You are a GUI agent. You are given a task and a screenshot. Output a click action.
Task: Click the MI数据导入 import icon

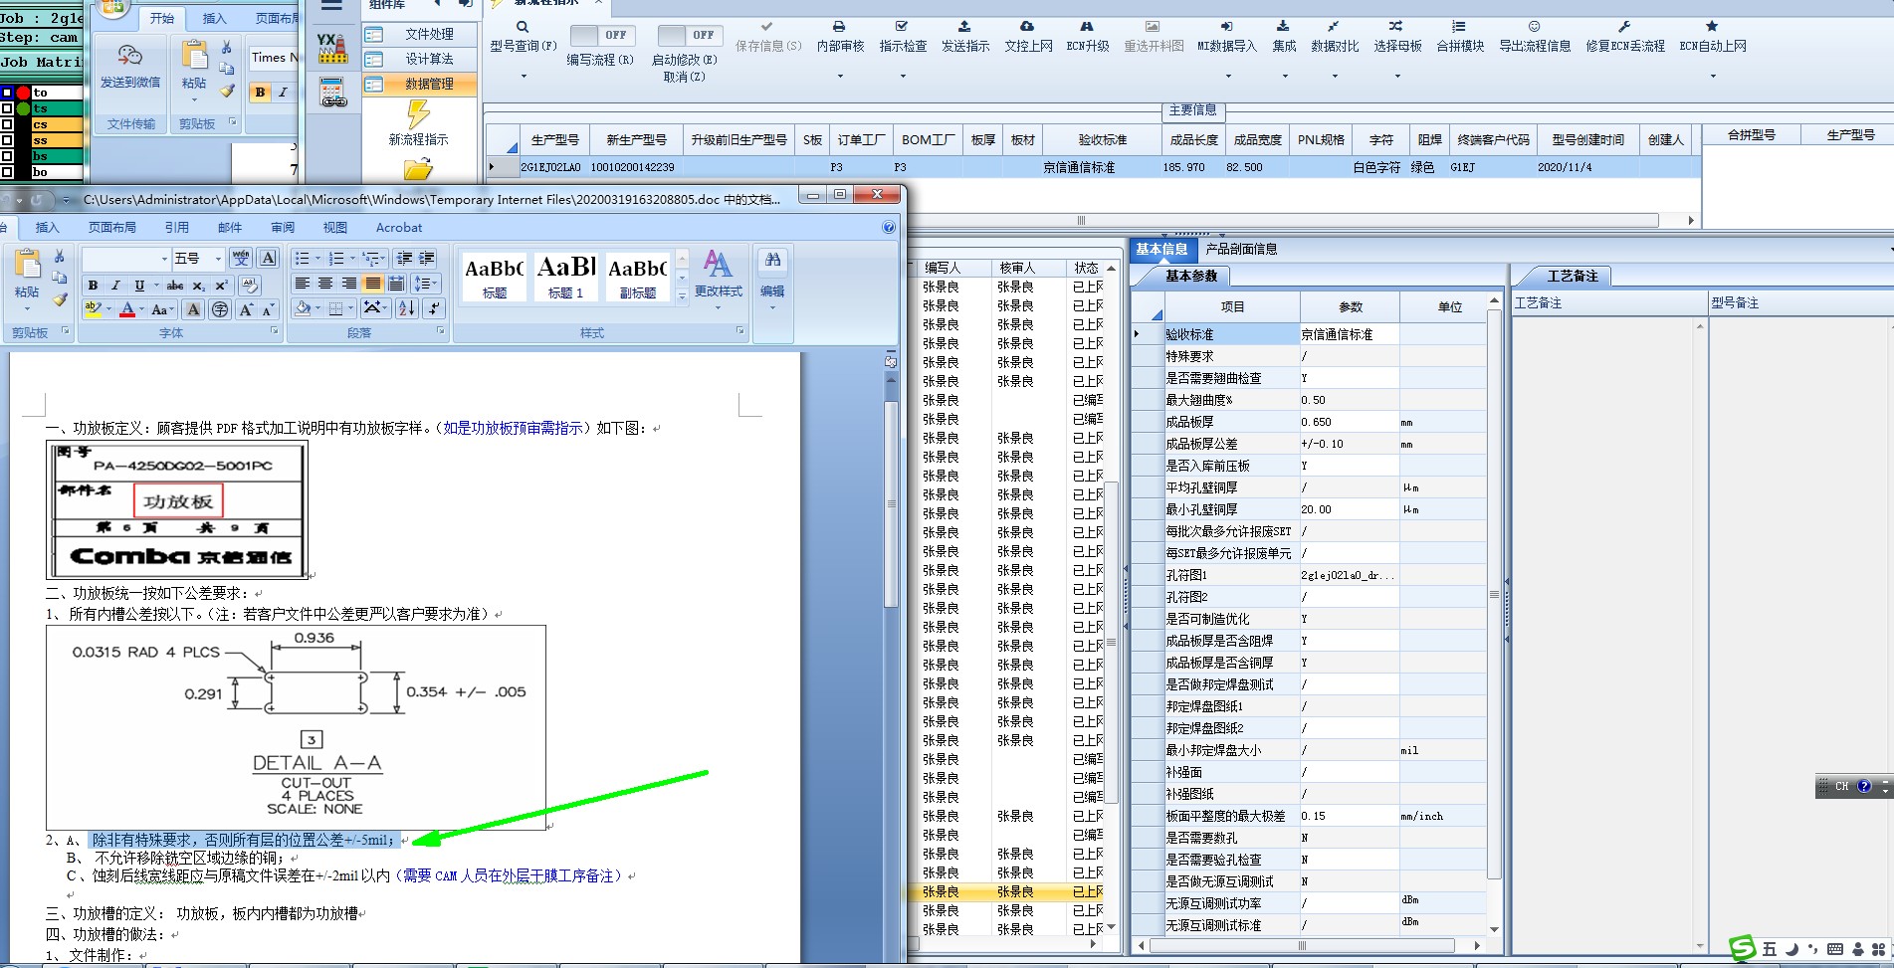coord(1226,27)
